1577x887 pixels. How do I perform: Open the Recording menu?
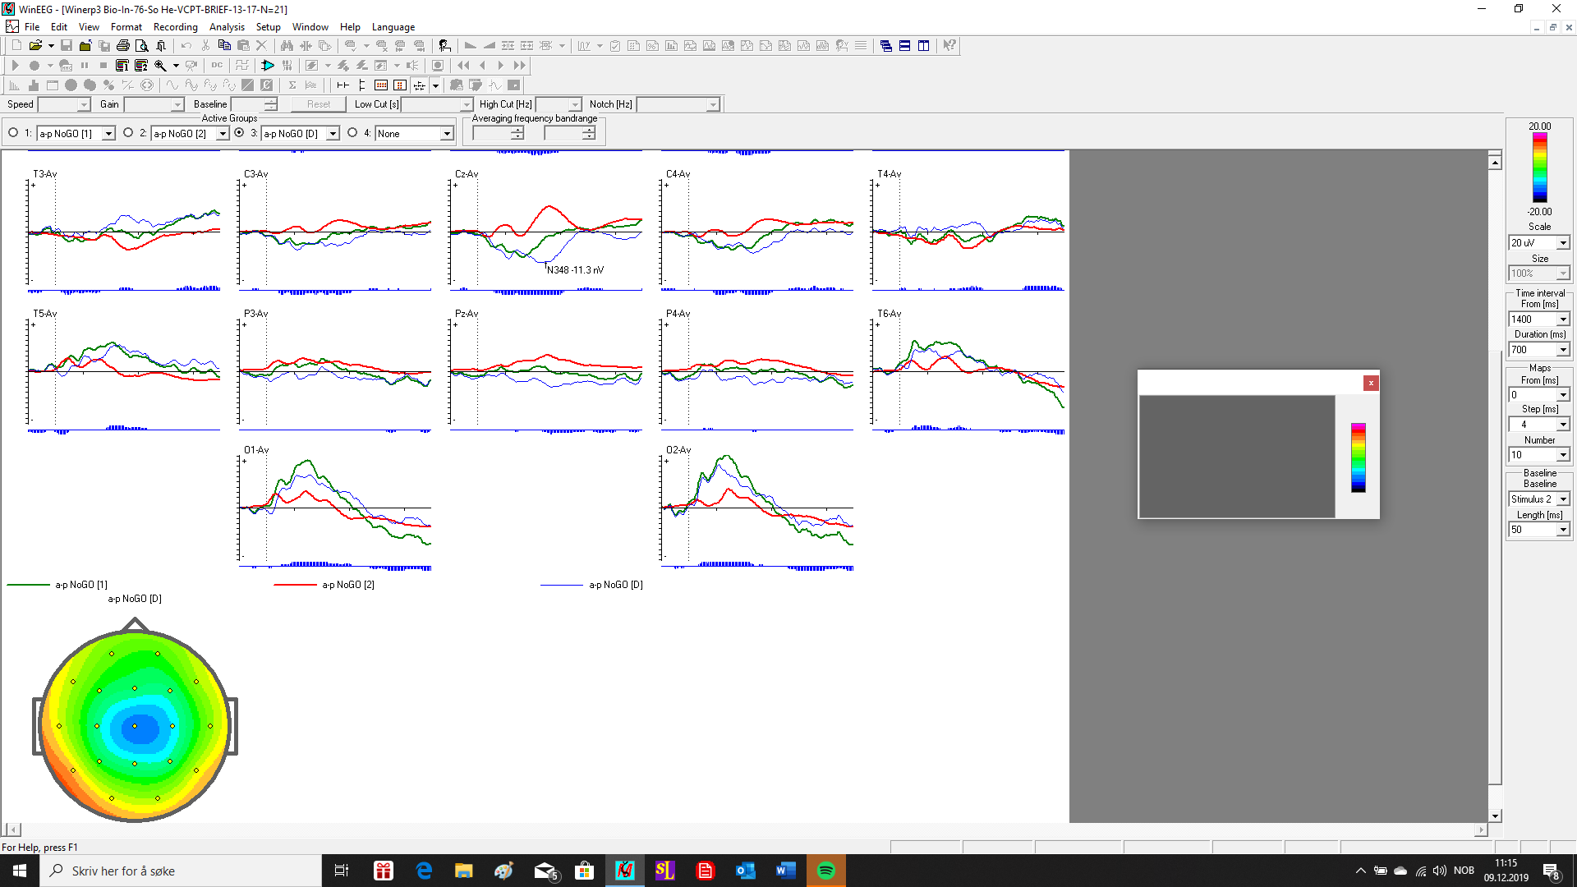pos(175,27)
